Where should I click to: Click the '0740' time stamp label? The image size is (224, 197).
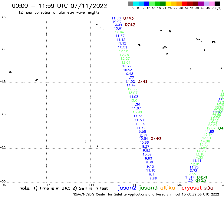(x=156, y=139)
